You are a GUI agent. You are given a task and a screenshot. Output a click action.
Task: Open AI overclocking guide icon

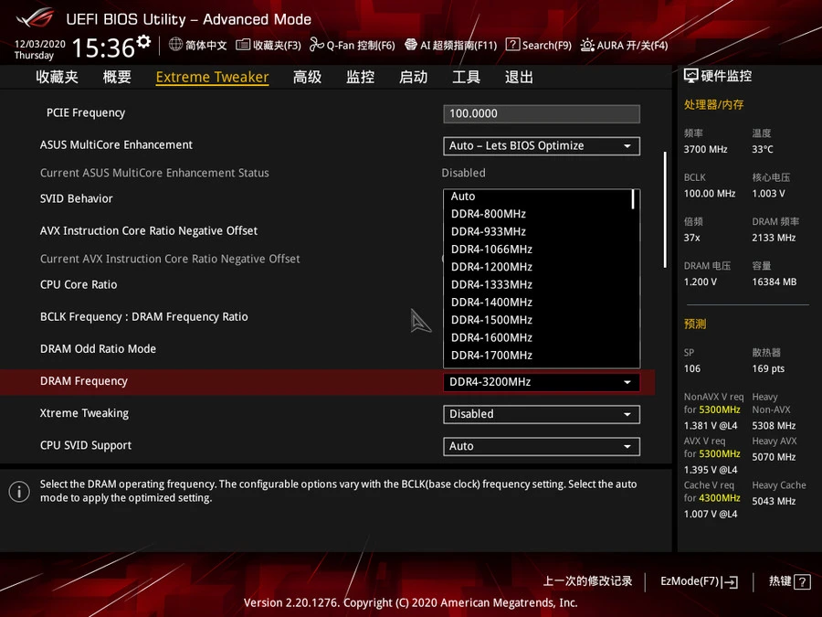[x=411, y=45]
